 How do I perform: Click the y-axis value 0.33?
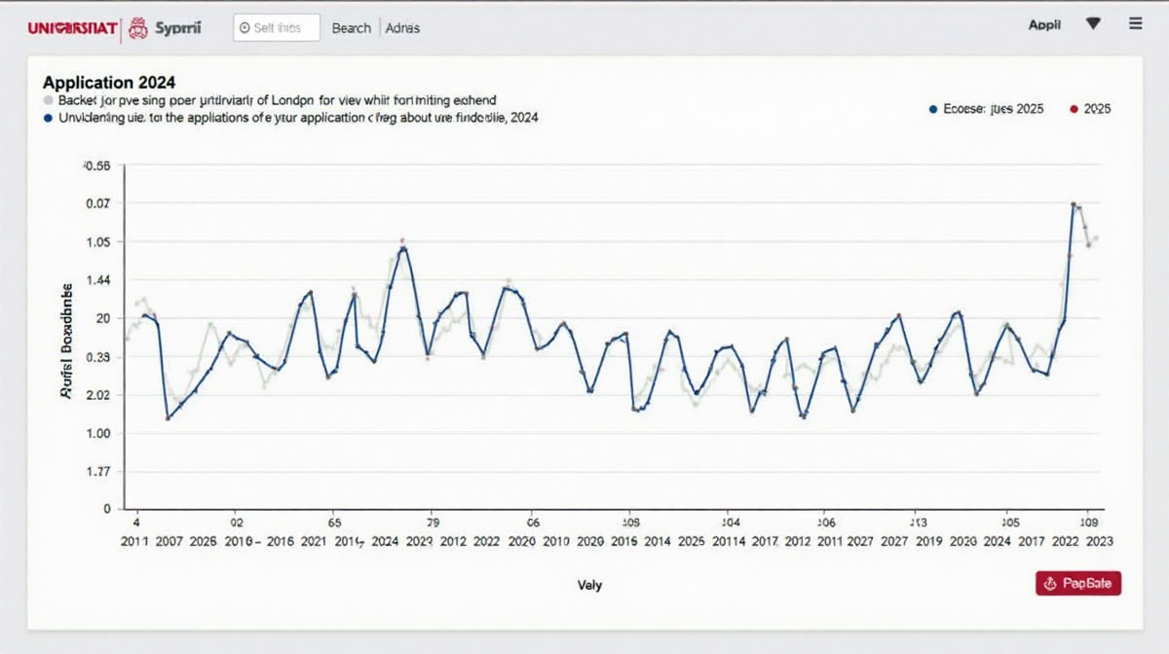point(98,357)
